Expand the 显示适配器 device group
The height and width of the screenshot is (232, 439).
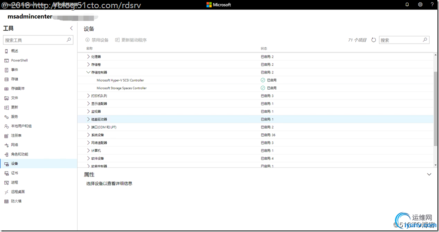click(88, 104)
